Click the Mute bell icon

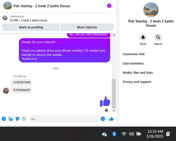pos(143,37)
